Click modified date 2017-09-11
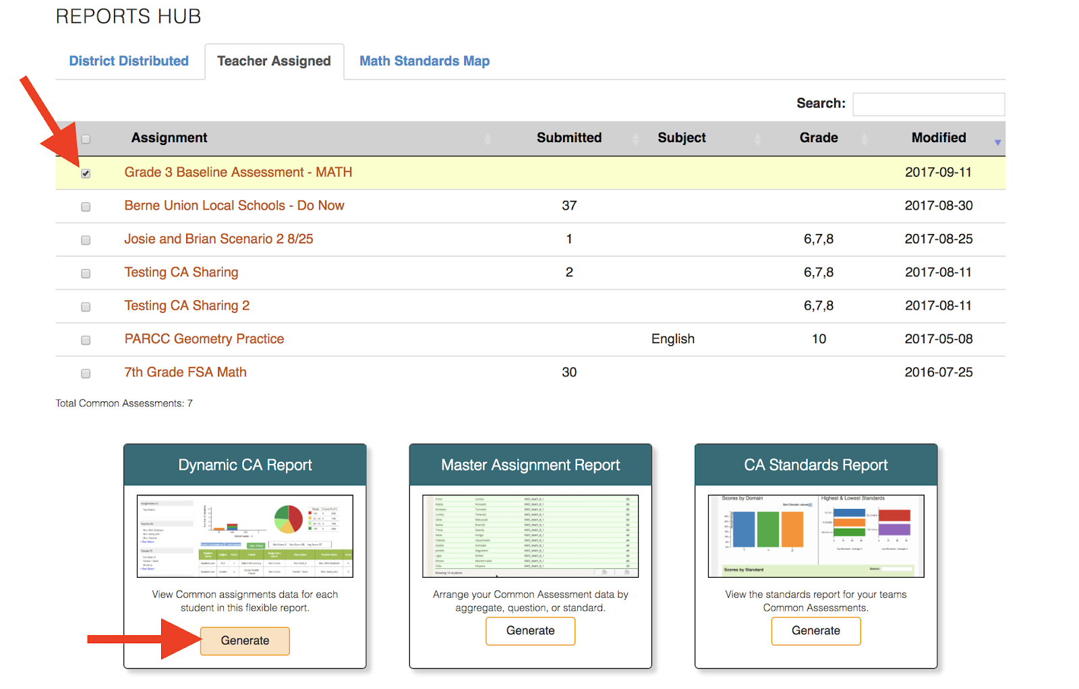This screenshot has height=689, width=1079. pyautogui.click(x=938, y=173)
